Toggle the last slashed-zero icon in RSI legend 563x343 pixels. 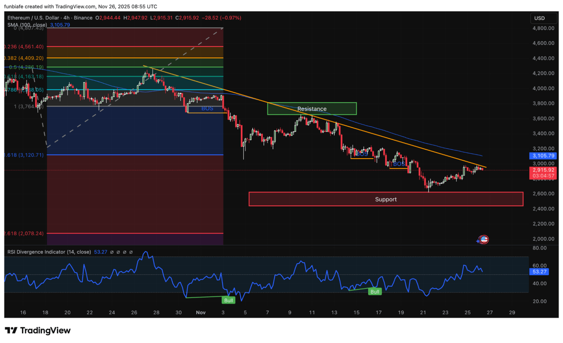tap(131, 252)
